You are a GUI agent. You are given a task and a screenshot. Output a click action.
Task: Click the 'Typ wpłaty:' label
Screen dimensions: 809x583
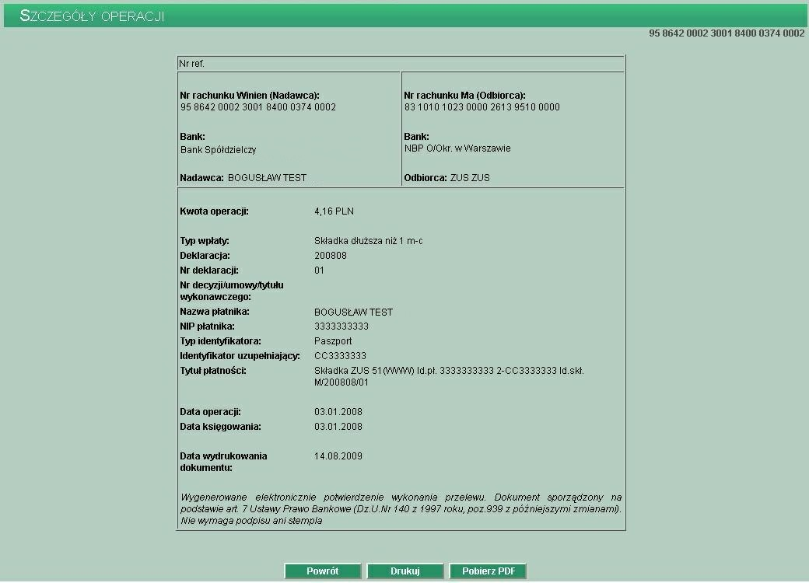(205, 241)
